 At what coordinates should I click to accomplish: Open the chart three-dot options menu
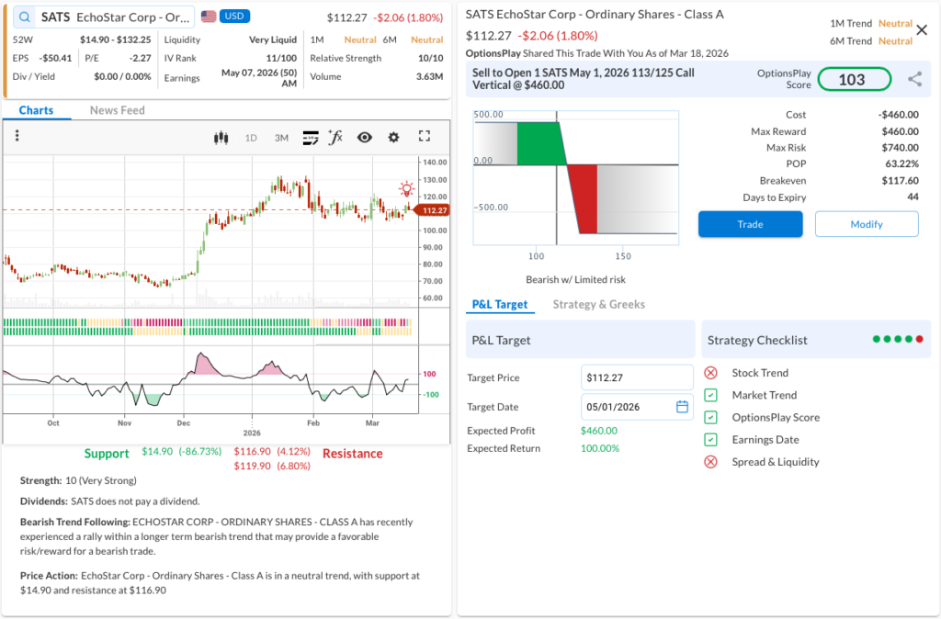[x=17, y=137]
